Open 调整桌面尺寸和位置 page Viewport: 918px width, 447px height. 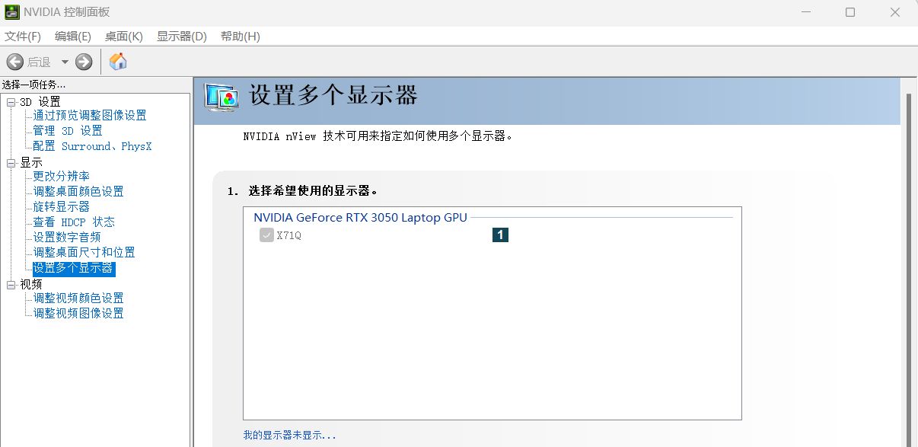(x=84, y=253)
